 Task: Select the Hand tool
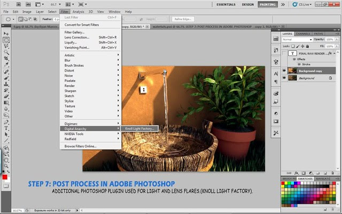click(x=6, y=160)
